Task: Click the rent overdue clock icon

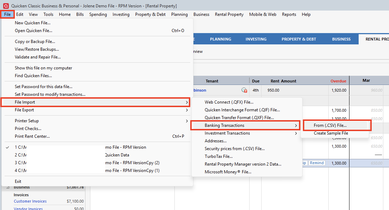Action: (x=244, y=90)
